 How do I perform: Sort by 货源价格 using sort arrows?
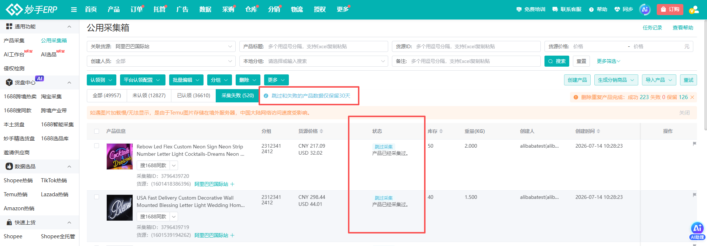321,131
